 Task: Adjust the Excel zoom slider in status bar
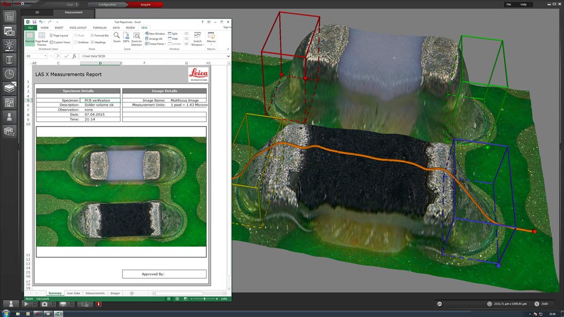click(204, 299)
